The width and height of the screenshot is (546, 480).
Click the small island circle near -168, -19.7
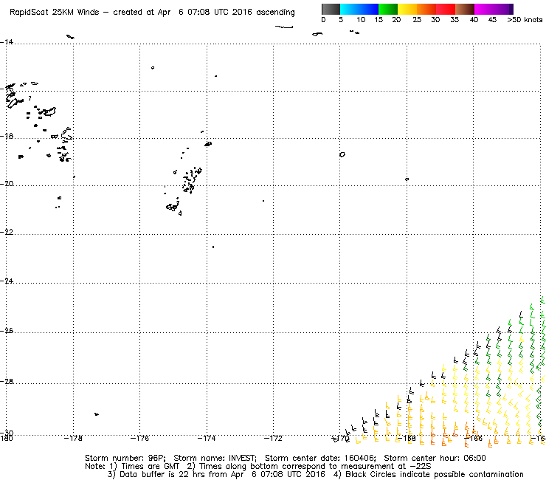pos(407,179)
